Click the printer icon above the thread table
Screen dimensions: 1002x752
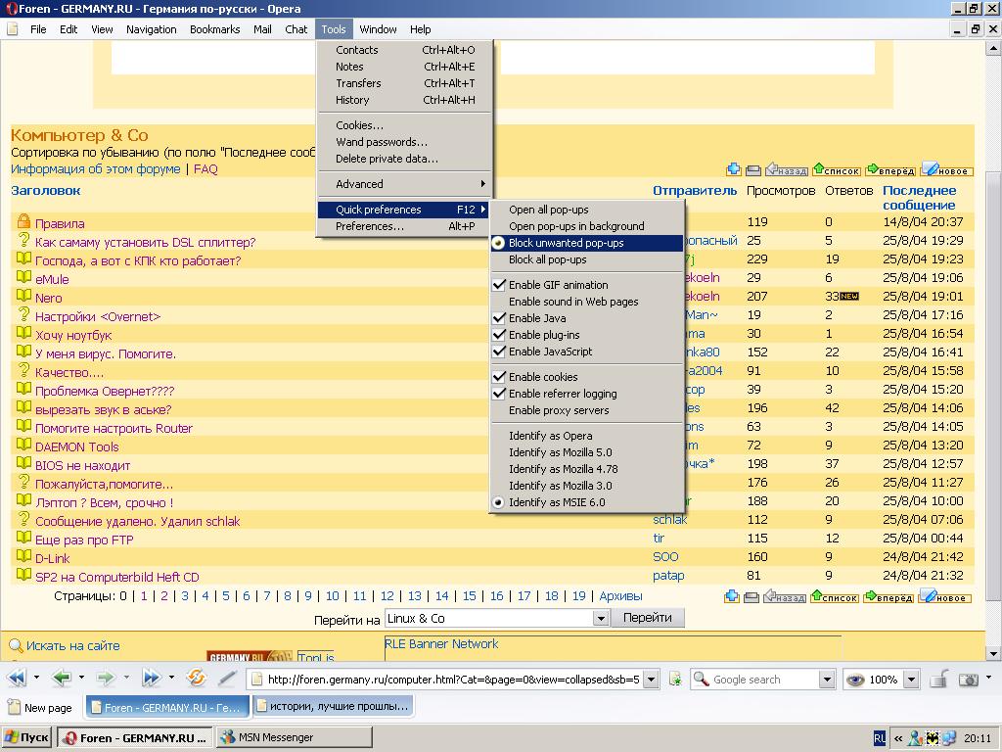[x=753, y=170]
